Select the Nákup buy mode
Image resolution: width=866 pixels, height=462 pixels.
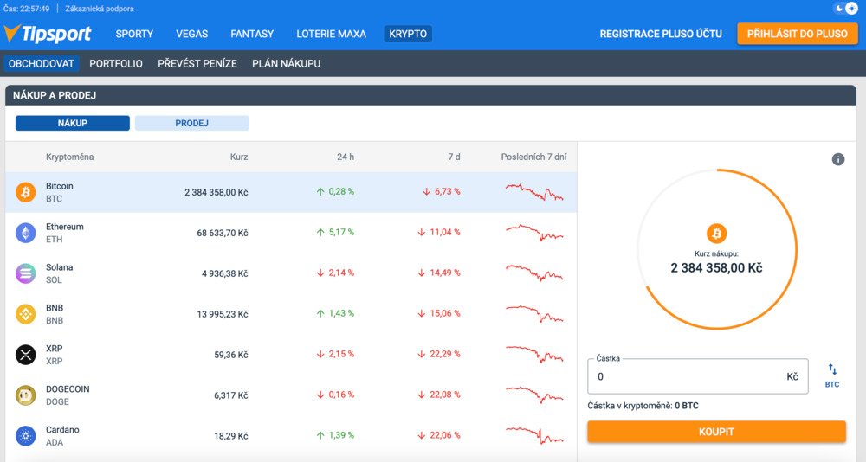(x=73, y=123)
